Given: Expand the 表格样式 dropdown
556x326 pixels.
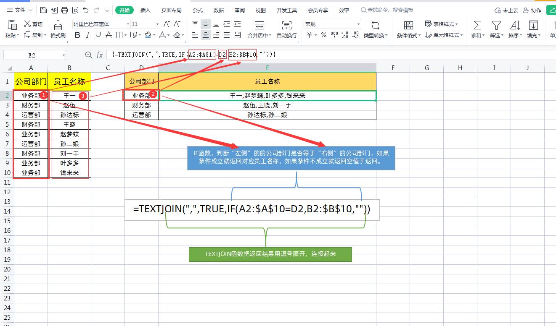Looking at the screenshot, I should click(457, 24).
